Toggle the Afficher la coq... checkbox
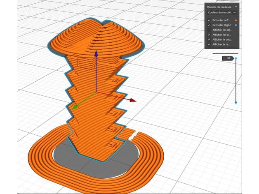This screenshot has width=259, height=194. [209, 40]
